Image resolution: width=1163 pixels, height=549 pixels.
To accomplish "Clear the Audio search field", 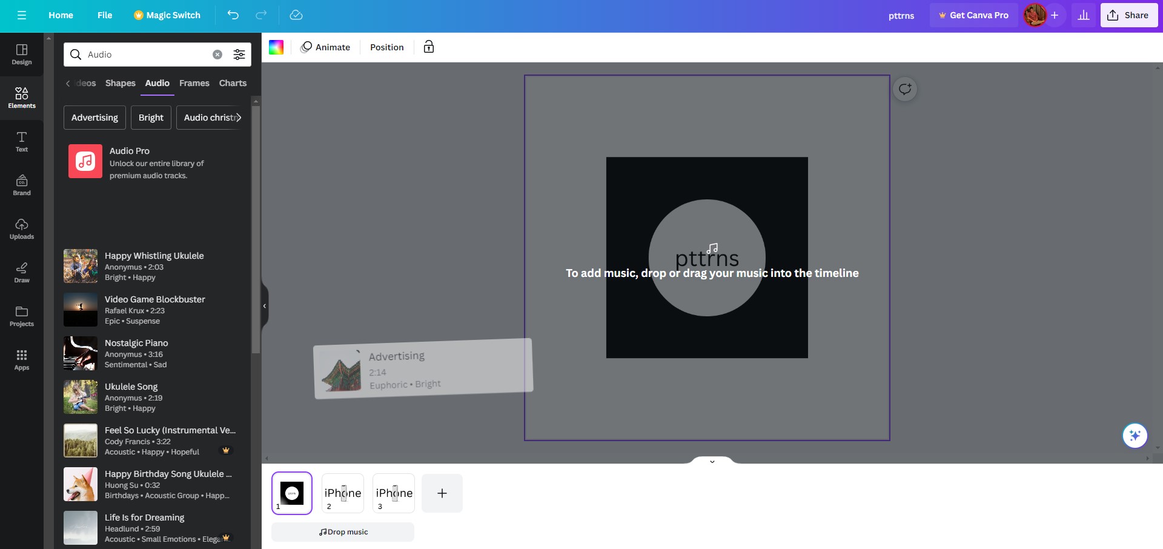I will tap(217, 55).
